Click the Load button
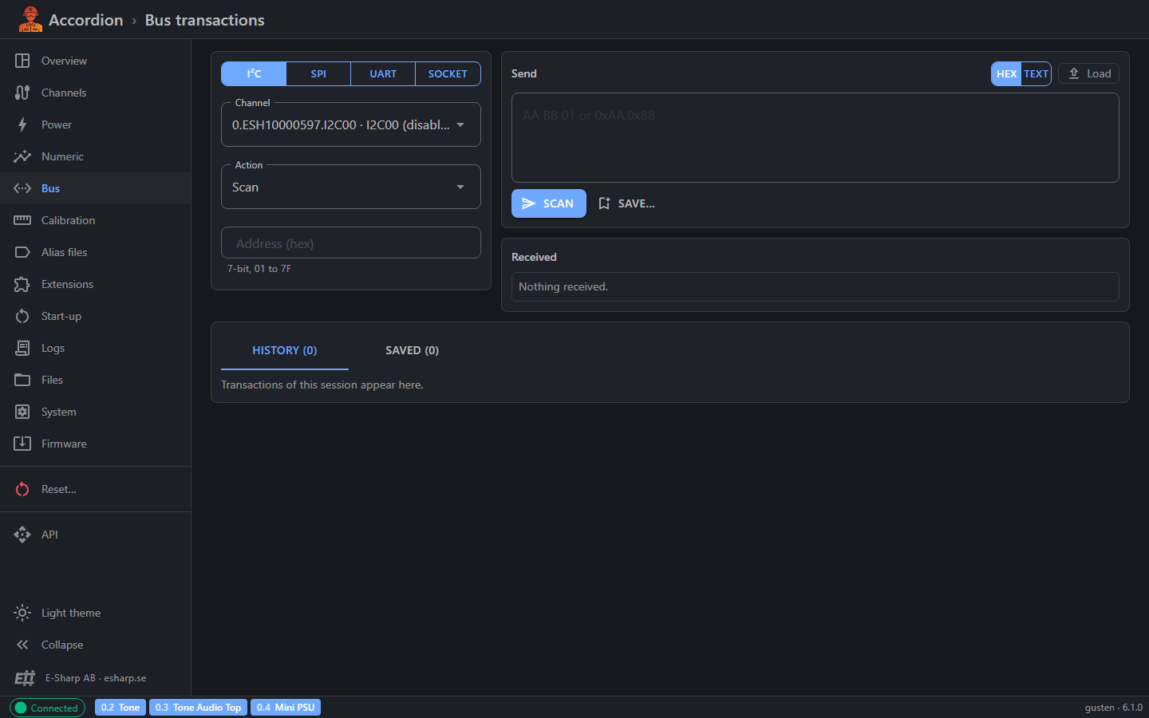Image resolution: width=1149 pixels, height=718 pixels. [x=1089, y=73]
